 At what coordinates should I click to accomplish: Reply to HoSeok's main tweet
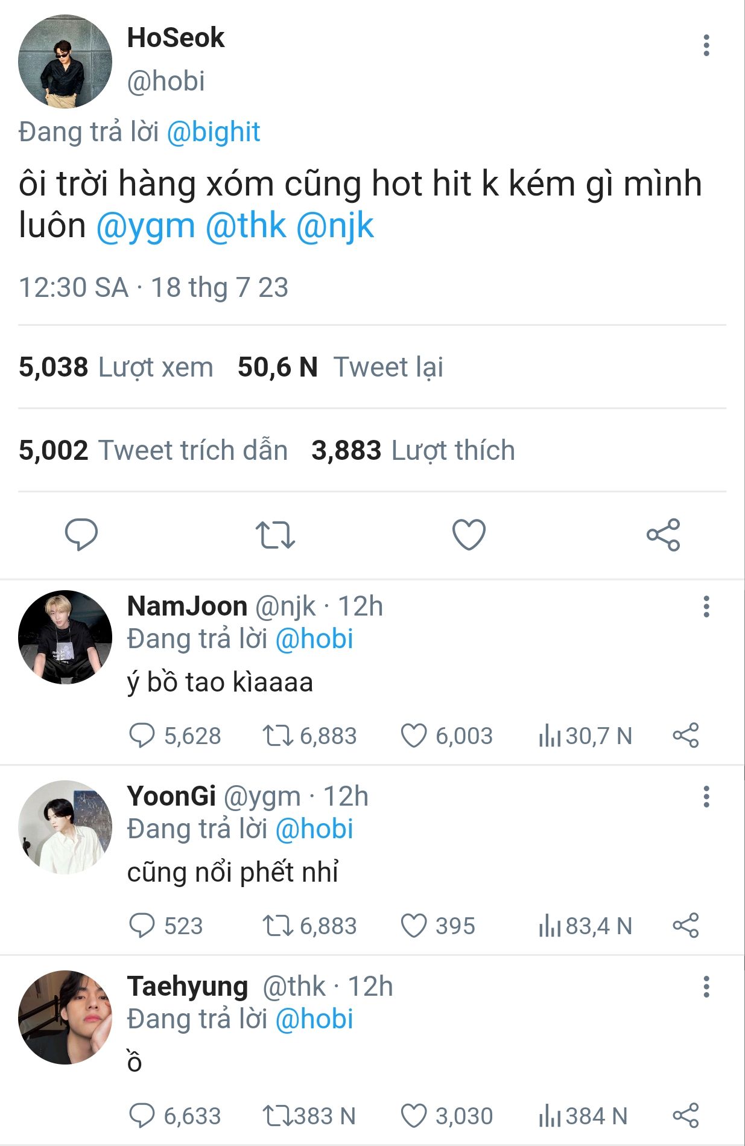click(81, 535)
